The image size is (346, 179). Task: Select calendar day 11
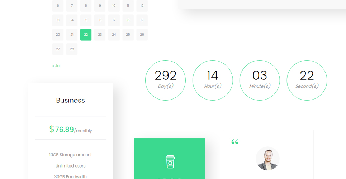128,6
